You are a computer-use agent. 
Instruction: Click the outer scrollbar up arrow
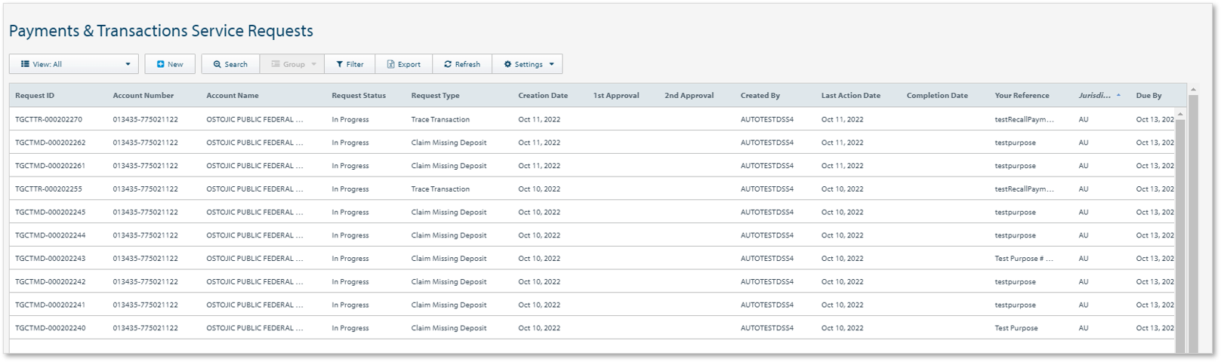point(1193,90)
